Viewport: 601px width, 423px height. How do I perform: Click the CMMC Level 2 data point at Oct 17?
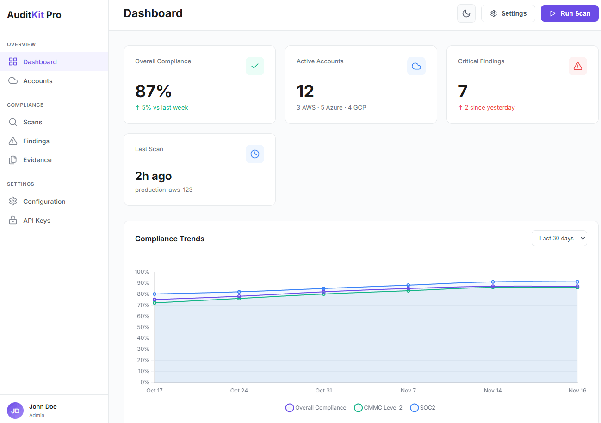point(155,303)
